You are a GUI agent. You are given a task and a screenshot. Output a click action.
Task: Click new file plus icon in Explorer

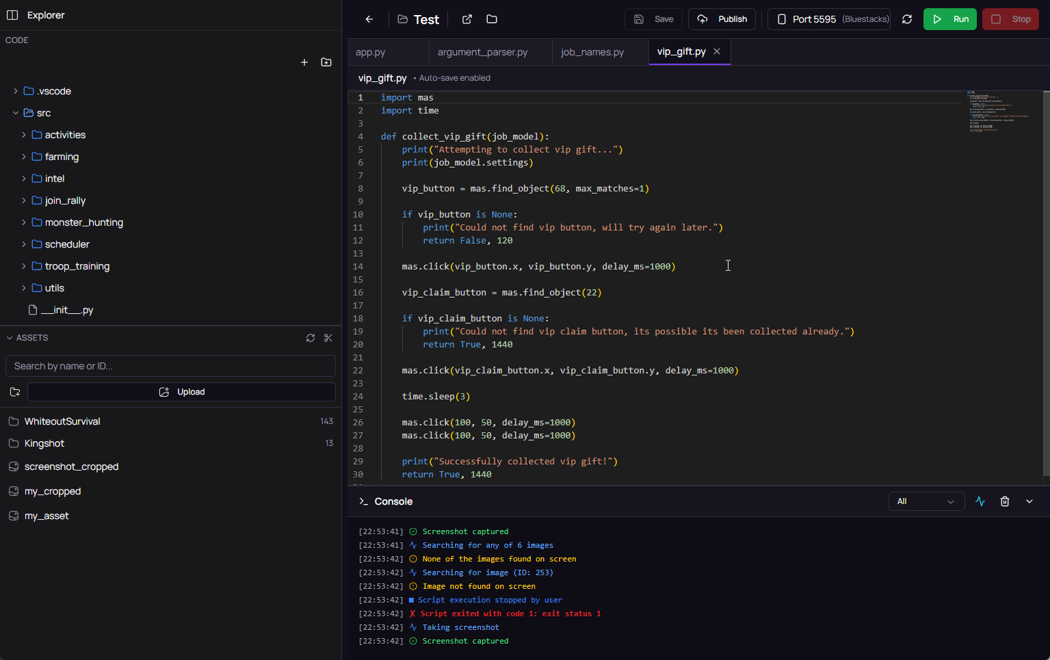click(x=304, y=62)
